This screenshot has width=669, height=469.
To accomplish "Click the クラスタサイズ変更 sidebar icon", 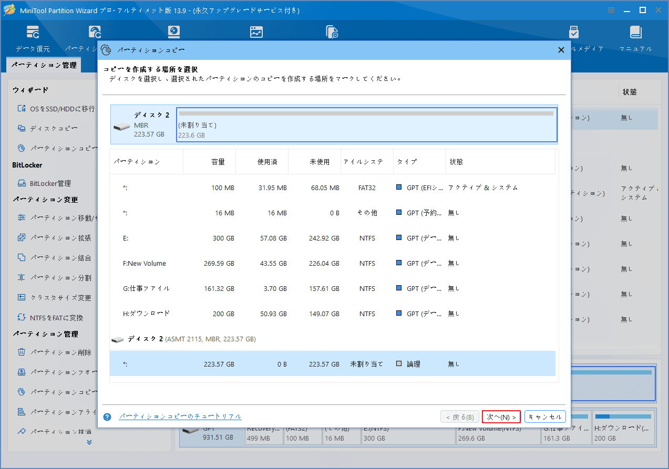I will click(22, 297).
